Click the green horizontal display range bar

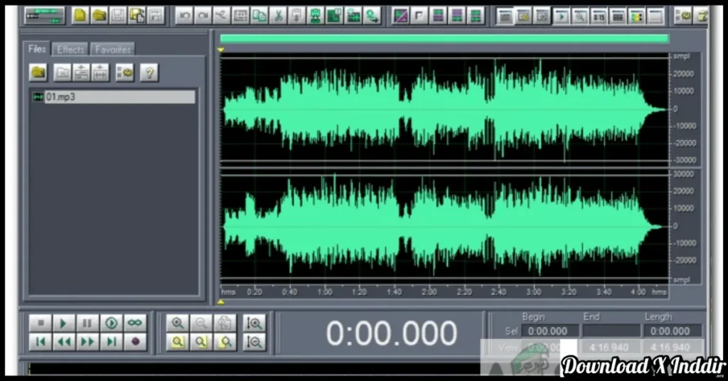(444, 39)
